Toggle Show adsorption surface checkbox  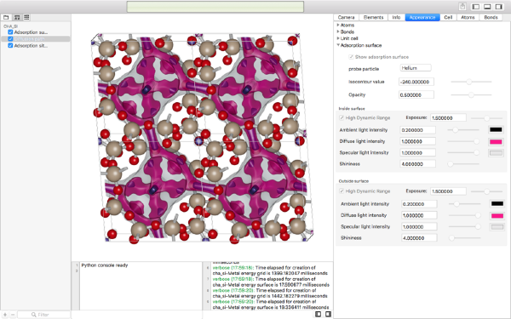pyautogui.click(x=351, y=57)
